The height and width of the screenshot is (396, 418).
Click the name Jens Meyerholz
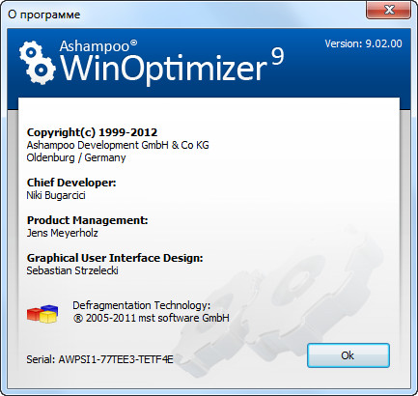tap(63, 233)
